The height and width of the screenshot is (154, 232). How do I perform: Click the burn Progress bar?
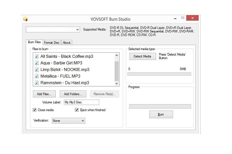[160, 106]
